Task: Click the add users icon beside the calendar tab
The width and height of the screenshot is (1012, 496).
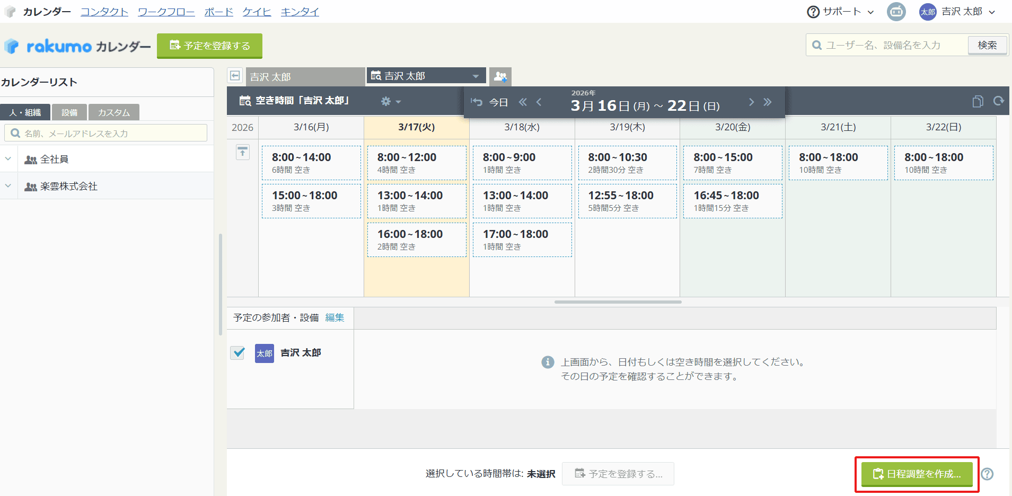Action: coord(500,76)
